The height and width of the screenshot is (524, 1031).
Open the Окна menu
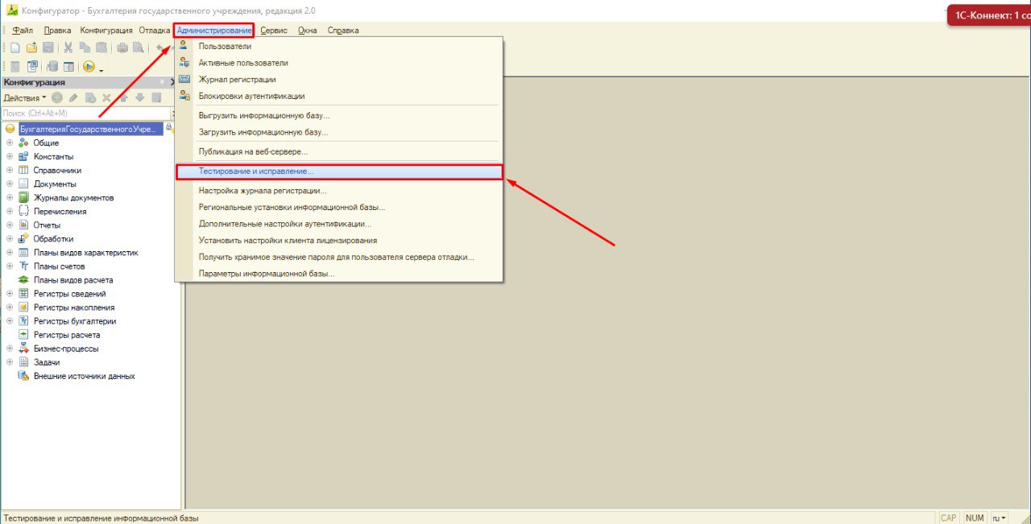[x=307, y=31]
